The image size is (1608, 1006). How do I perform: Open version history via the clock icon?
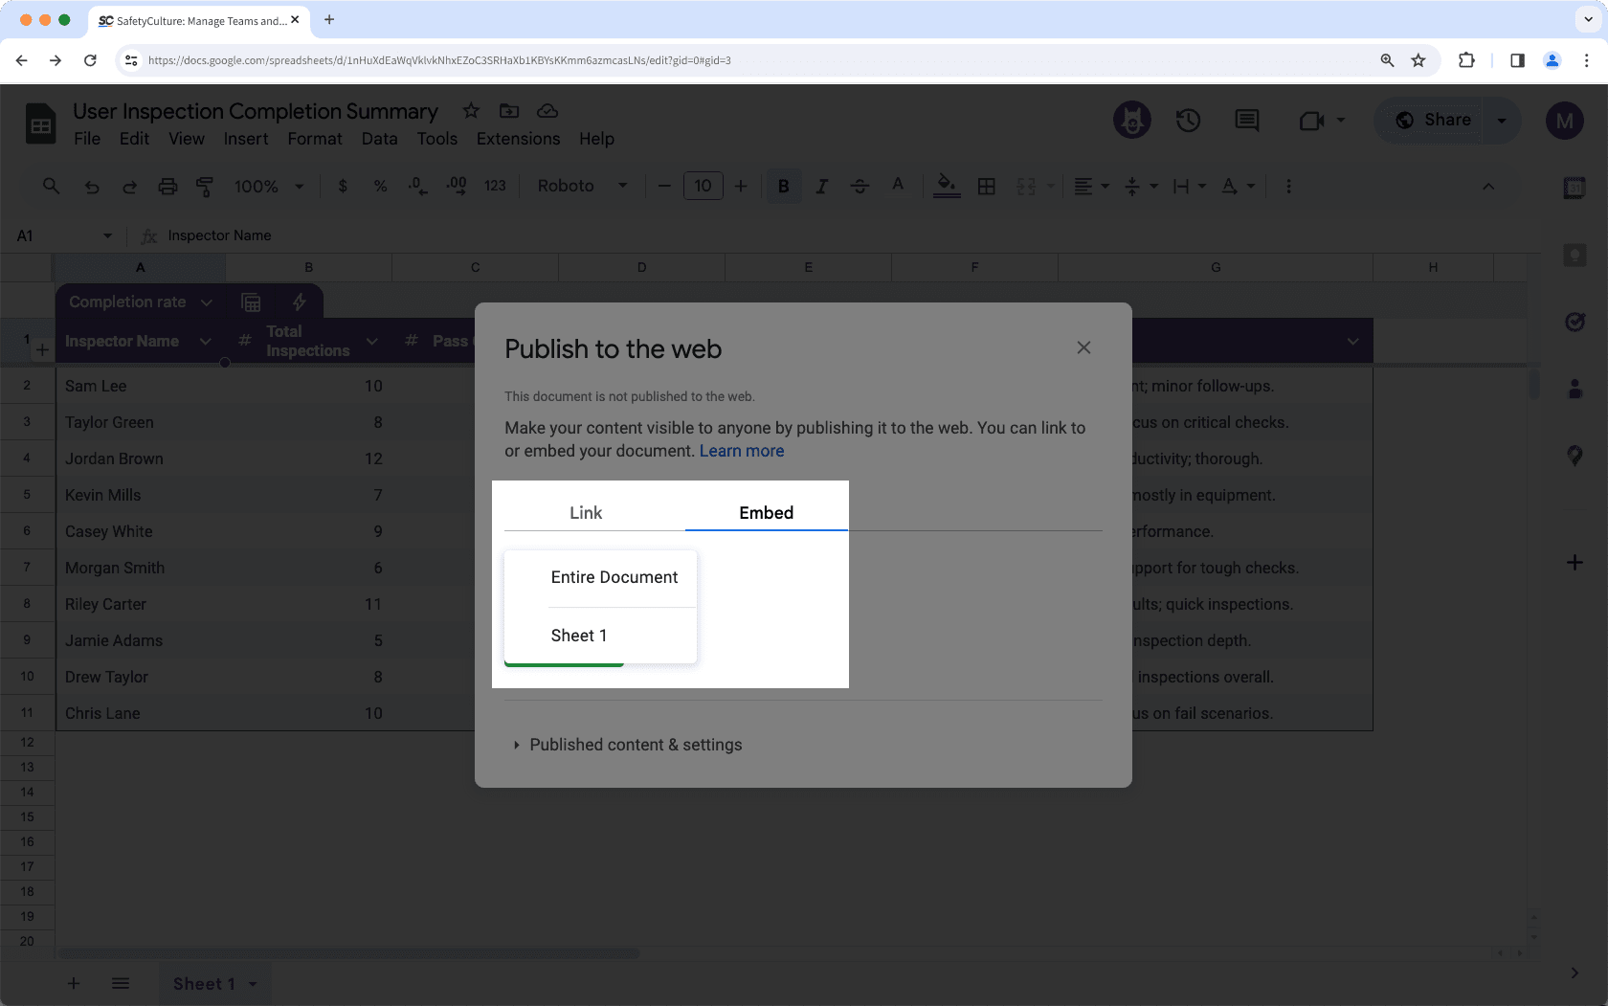(x=1188, y=121)
